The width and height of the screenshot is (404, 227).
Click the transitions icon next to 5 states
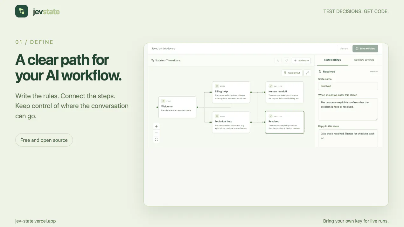153,60
